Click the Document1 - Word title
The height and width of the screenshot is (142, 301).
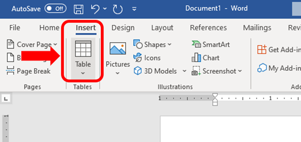coord(216,8)
